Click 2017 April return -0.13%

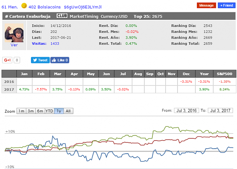(x=74, y=89)
